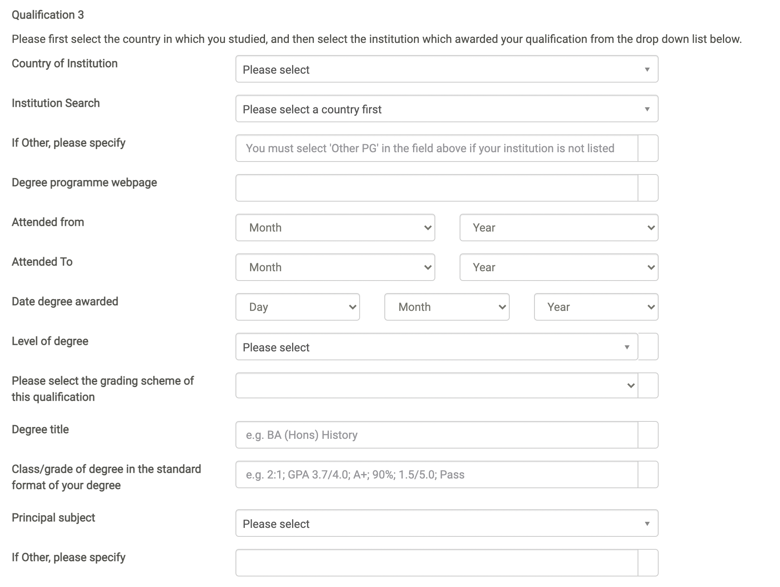The width and height of the screenshot is (780, 587).
Task: Open Attended To Month dropdown
Action: click(x=335, y=268)
